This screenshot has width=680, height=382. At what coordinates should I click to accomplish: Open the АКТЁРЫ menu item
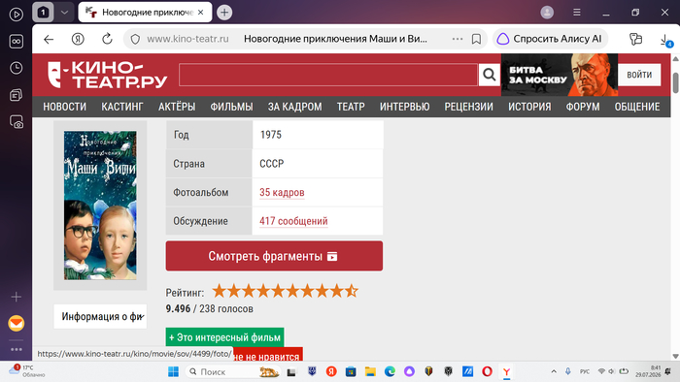coord(177,107)
